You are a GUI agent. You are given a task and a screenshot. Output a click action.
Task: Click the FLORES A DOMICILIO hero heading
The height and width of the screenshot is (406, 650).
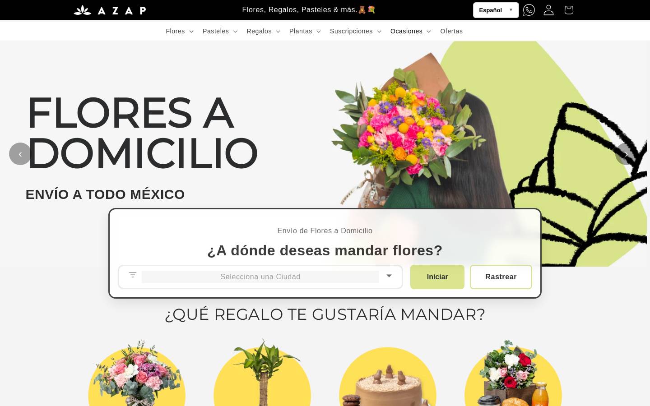click(x=142, y=133)
